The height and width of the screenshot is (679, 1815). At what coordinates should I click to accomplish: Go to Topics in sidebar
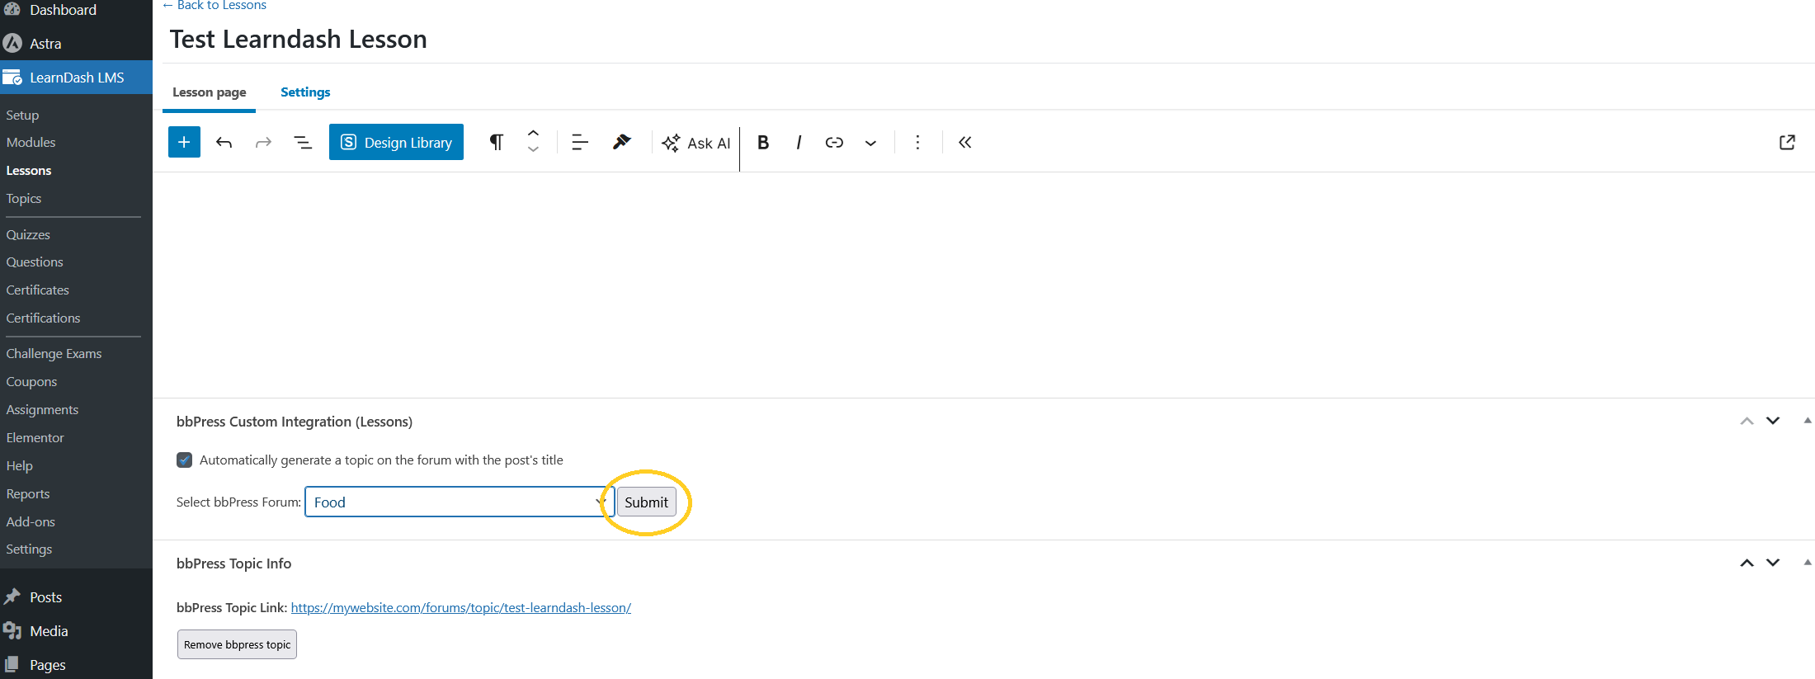pos(23,198)
